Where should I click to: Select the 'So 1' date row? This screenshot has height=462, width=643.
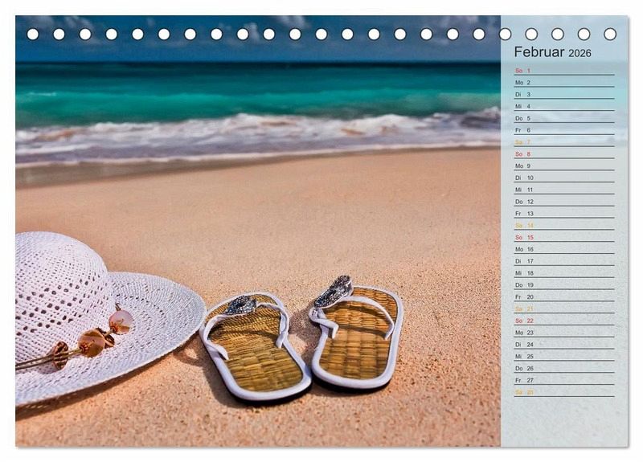click(x=564, y=71)
